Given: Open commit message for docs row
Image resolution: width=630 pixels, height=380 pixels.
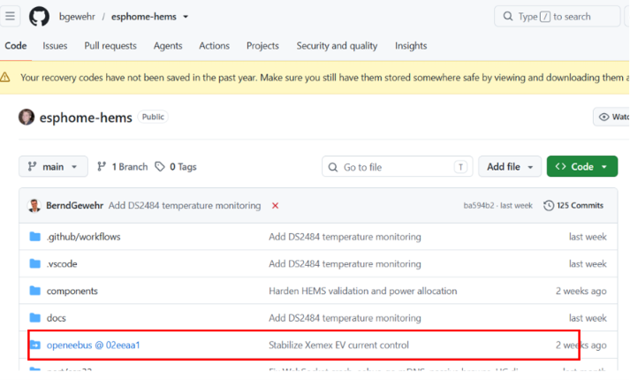Looking at the screenshot, I should 345,318.
